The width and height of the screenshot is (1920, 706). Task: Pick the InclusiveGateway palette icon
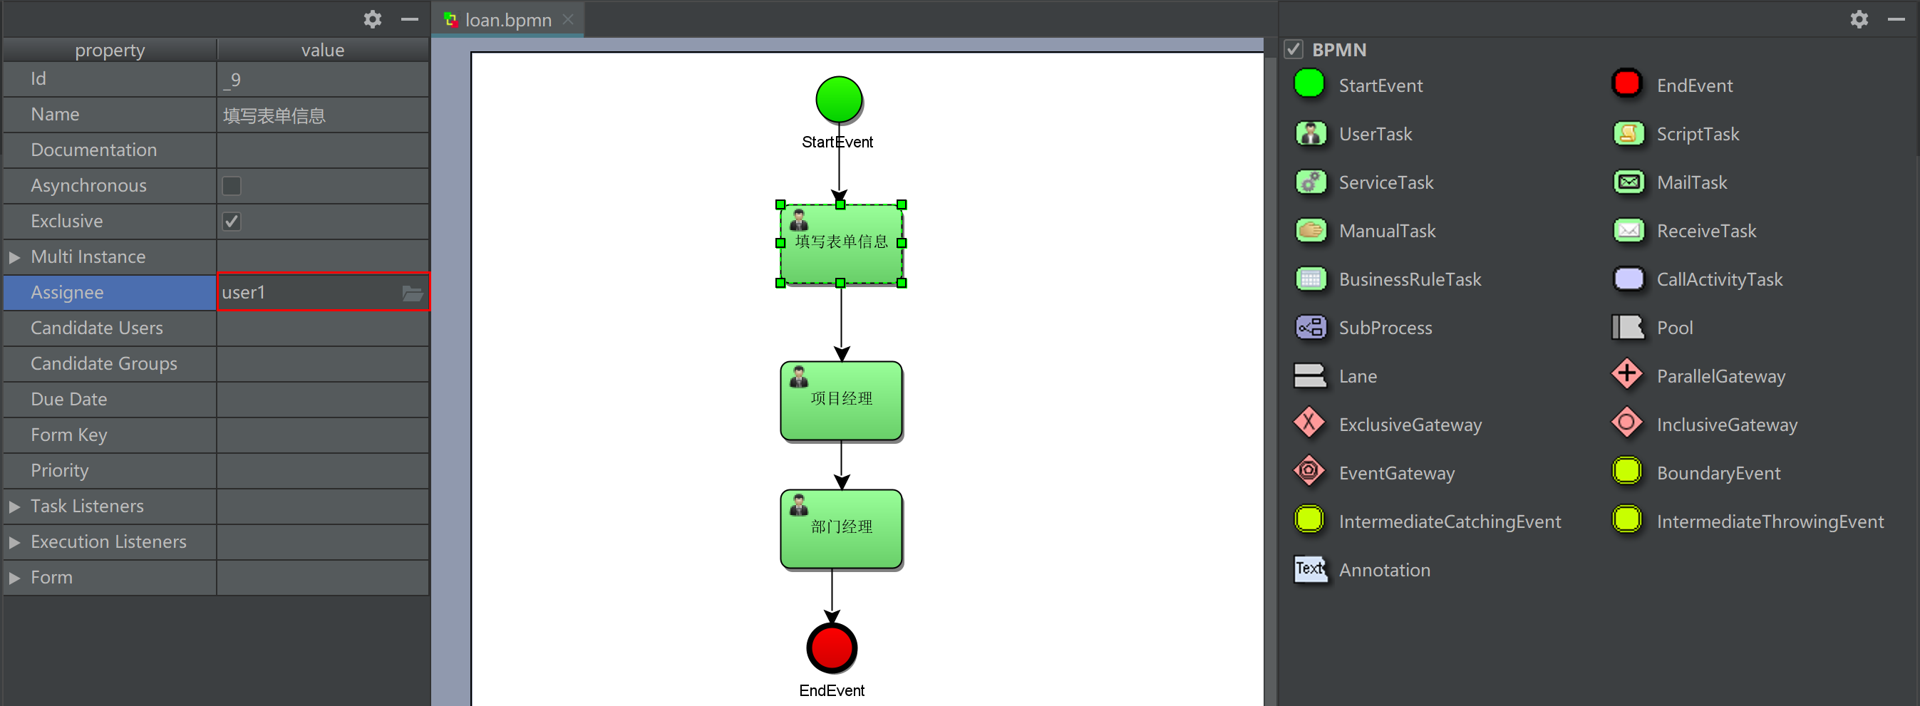tap(1626, 423)
